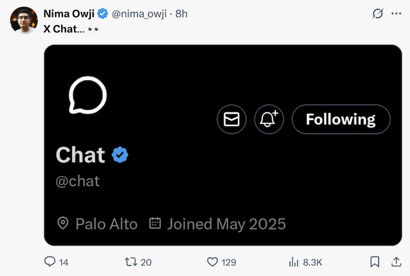
Task: Click the Joined May 2025 date
Action: point(226,224)
